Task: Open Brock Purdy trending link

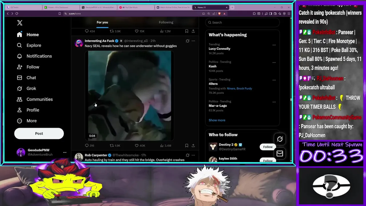Action: point(244,88)
